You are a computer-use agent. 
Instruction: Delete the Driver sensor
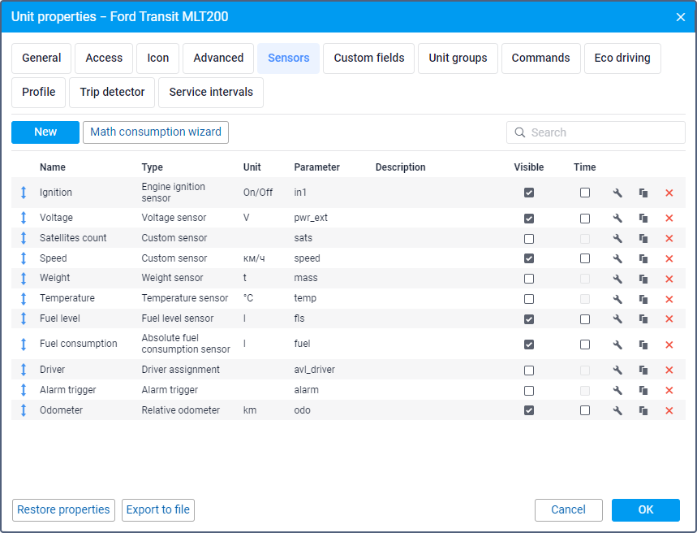pos(669,370)
